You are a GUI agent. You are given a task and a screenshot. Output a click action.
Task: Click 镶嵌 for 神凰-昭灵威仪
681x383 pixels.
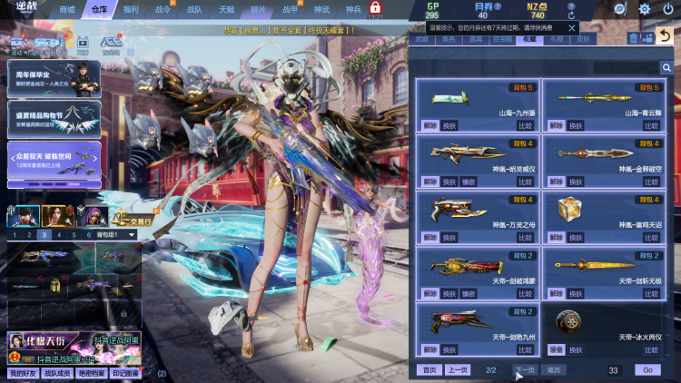point(469,182)
